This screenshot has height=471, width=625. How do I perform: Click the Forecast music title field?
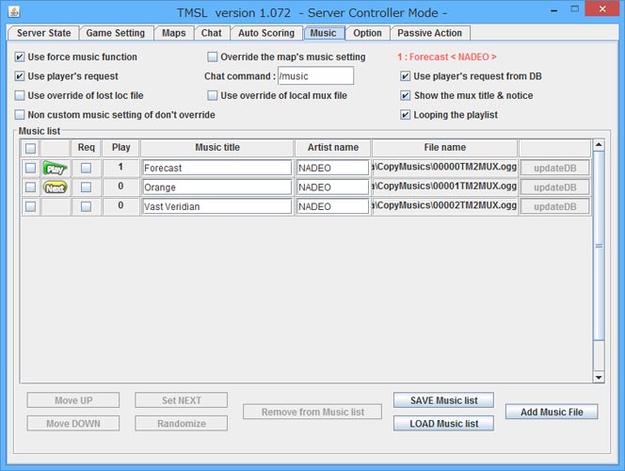tap(216, 168)
